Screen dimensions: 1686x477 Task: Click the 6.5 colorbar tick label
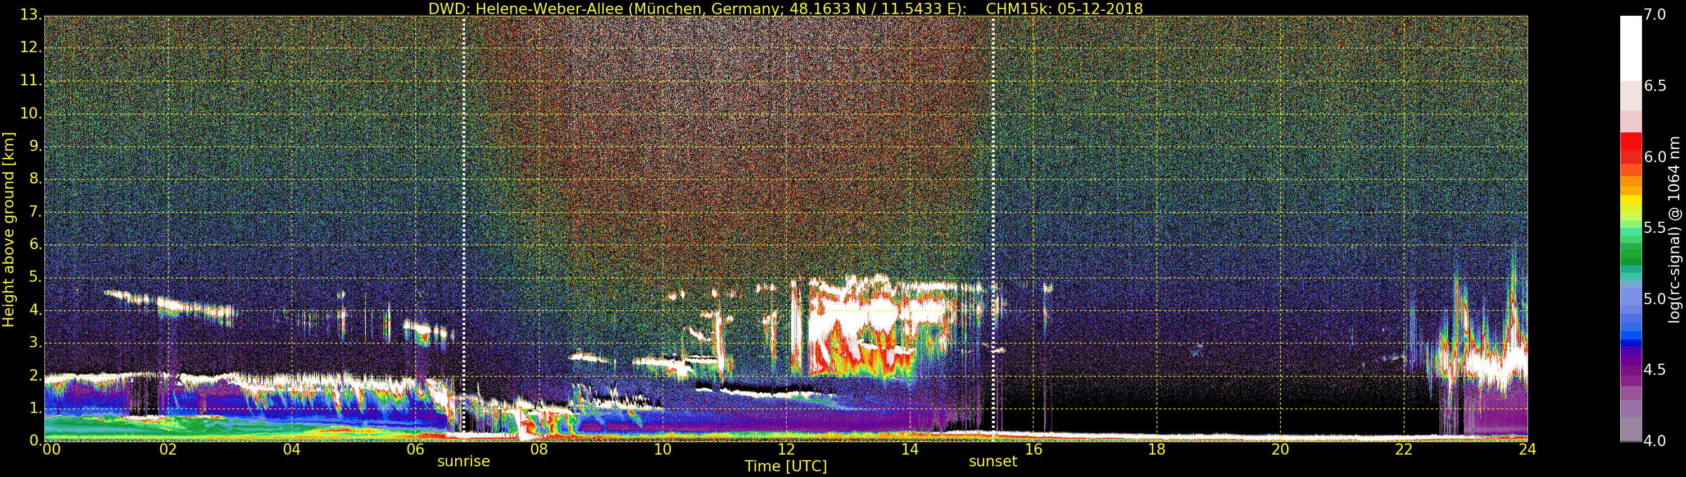[x=1655, y=86]
